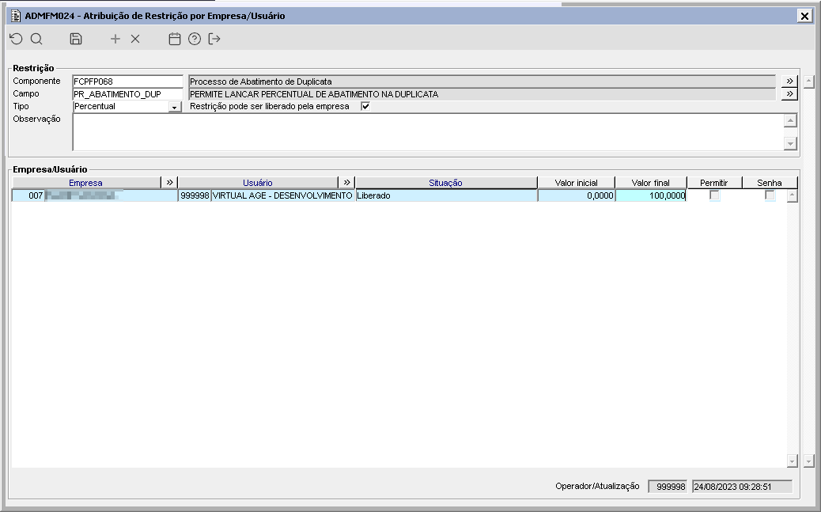The image size is (821, 512).
Task: Click the Senha column header
Action: tap(769, 182)
